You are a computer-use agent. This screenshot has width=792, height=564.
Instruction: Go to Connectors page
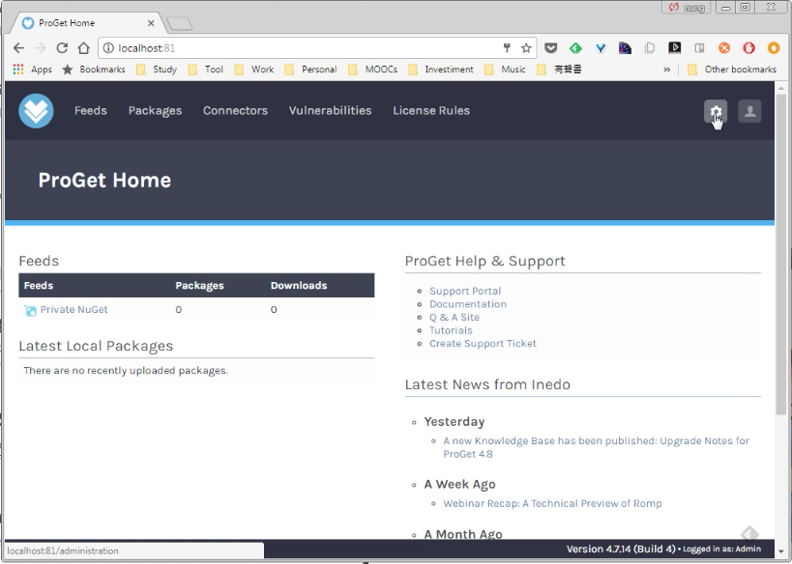(x=235, y=110)
